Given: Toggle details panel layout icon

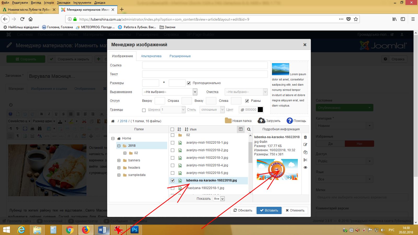Looking at the screenshot, I should pos(241,129).
